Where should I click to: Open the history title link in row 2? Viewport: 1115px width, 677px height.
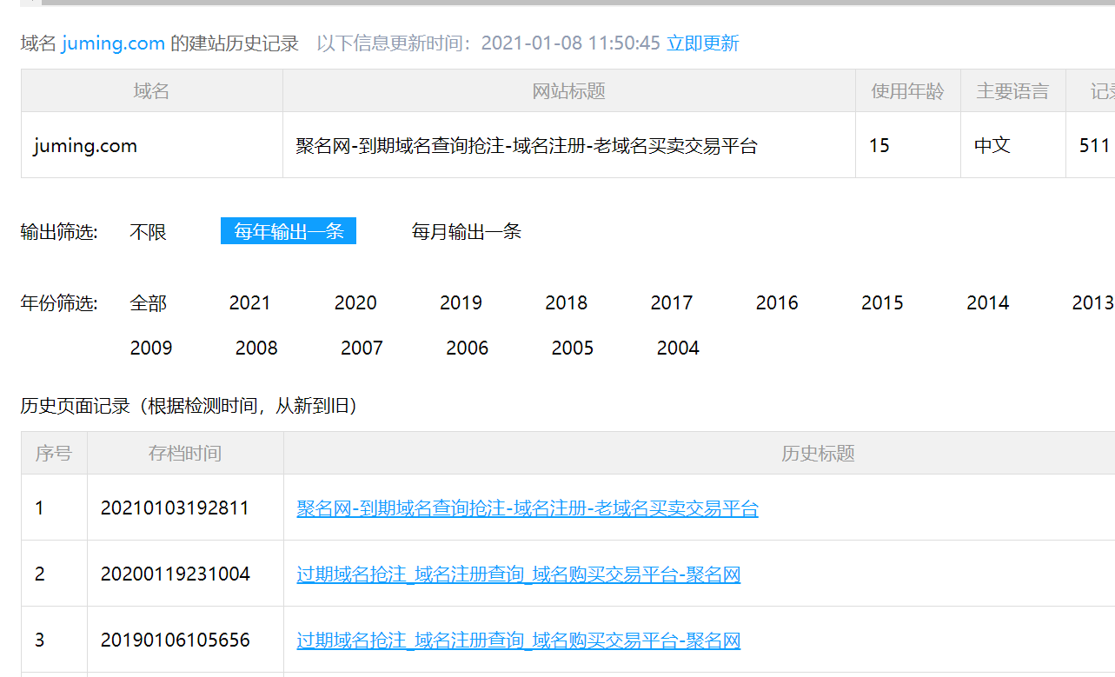click(519, 574)
